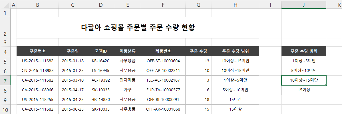This screenshot has width=342, height=114.
Task: Select '15이상' in row 9
Action: point(235,100)
